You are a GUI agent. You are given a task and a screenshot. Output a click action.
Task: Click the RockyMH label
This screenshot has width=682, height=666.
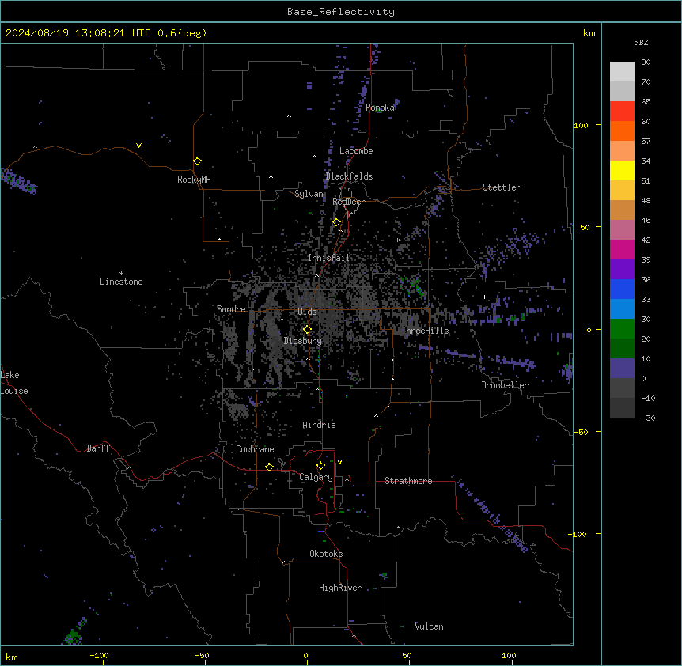tap(194, 180)
